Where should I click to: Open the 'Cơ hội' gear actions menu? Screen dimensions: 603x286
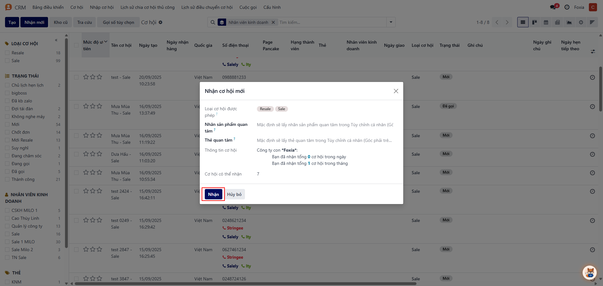click(x=160, y=22)
